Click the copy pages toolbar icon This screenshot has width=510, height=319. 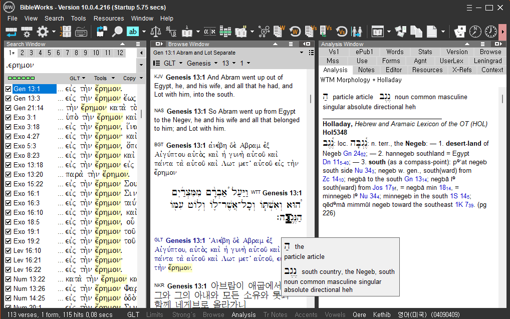pyautogui.click(x=416, y=32)
